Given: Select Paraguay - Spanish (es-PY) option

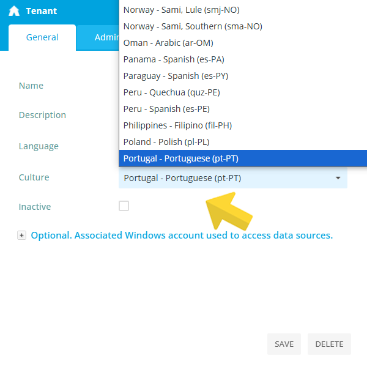Looking at the screenshot, I should (x=243, y=76).
